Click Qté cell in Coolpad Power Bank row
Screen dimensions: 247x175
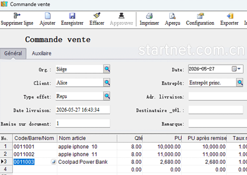tap(130, 162)
